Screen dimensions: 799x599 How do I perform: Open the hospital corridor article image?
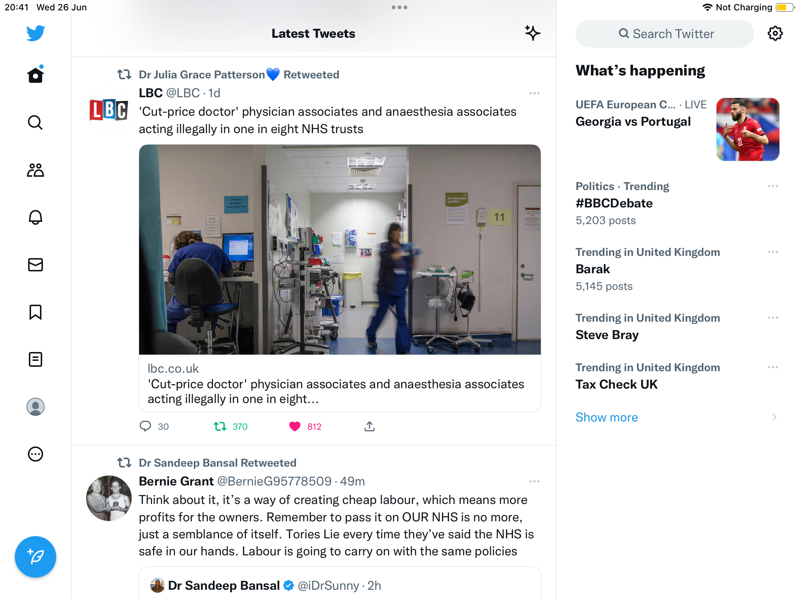pyautogui.click(x=340, y=250)
